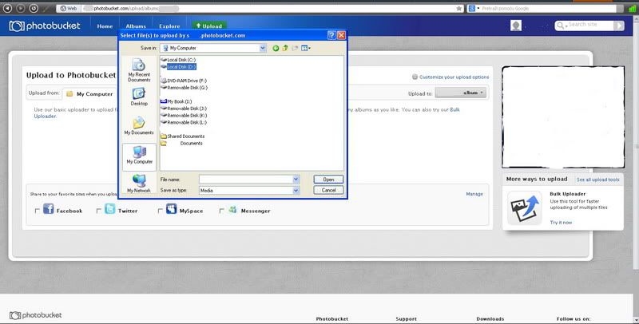The width and height of the screenshot is (639, 324).
Task: Select Local Disk (C:) in file list
Action: tap(178, 60)
